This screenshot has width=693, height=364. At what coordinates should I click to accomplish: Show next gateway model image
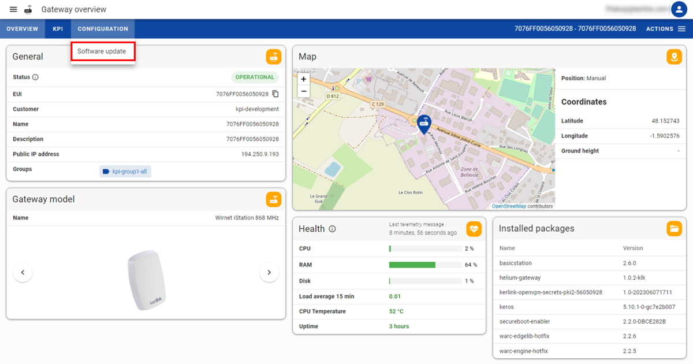coord(269,272)
